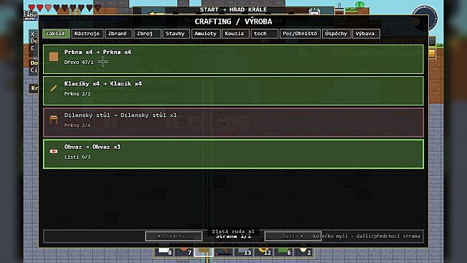Select the highlighted active hotbar slot
Image resolution: width=467 pixels, height=263 pixels.
pyautogui.click(x=204, y=252)
